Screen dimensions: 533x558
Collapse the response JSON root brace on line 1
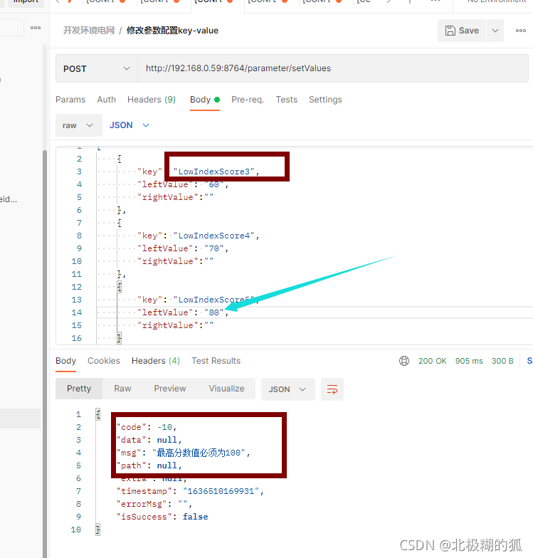[x=98, y=414]
